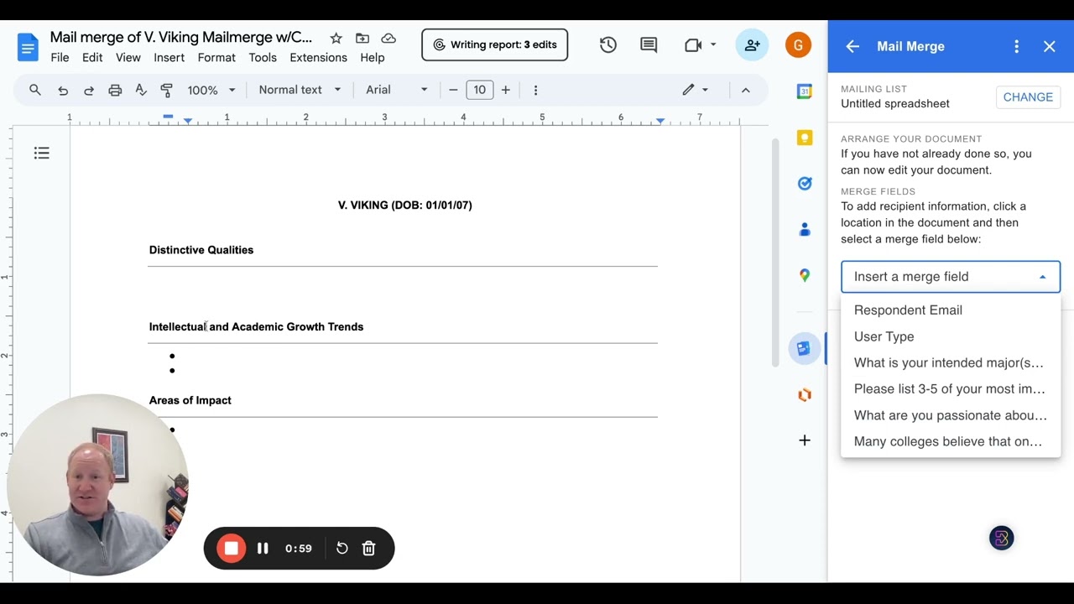This screenshot has width=1074, height=604.
Task: Open the File menu
Action: tap(60, 58)
